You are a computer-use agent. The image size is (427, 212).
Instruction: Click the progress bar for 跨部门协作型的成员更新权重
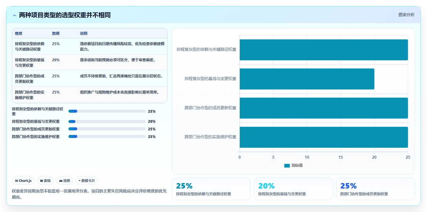point(107,129)
